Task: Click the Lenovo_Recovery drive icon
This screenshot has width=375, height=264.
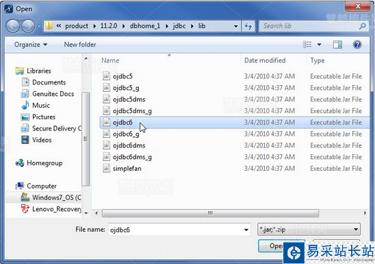Action: pyautogui.click(x=25, y=208)
